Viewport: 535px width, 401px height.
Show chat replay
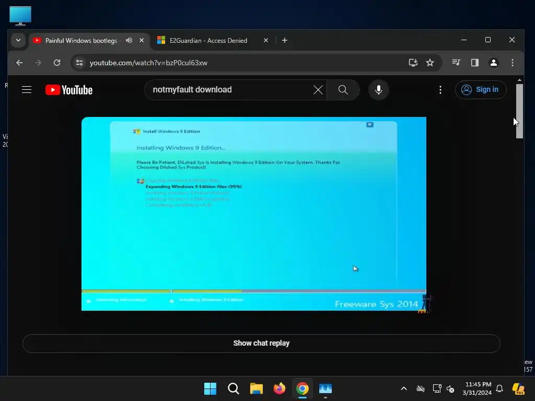coord(261,344)
